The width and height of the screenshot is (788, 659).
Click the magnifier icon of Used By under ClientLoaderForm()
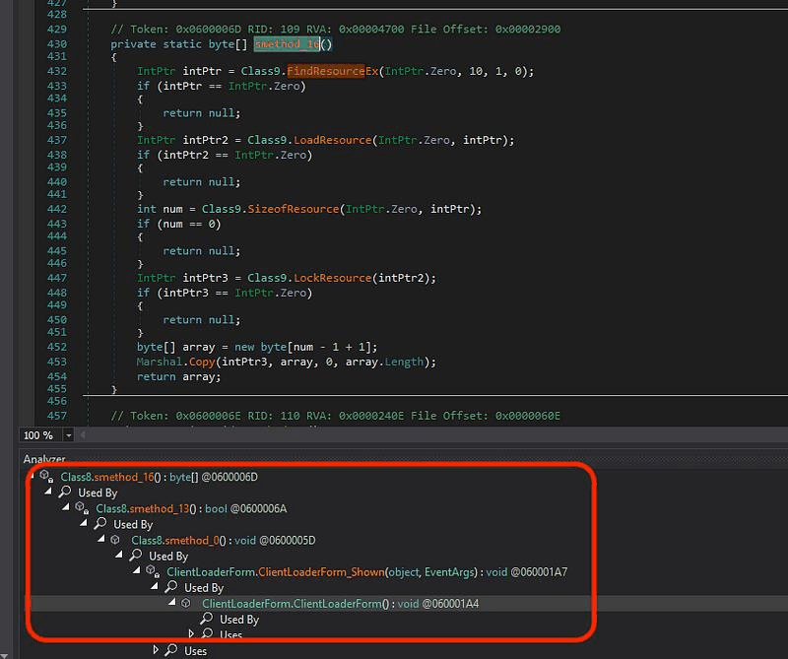(x=207, y=619)
